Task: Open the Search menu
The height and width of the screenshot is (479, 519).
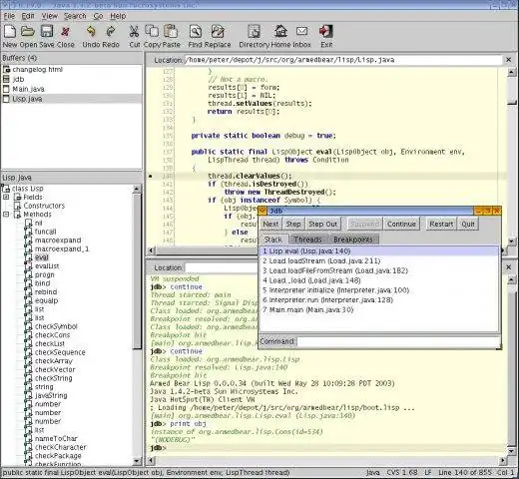Action: [x=75, y=16]
